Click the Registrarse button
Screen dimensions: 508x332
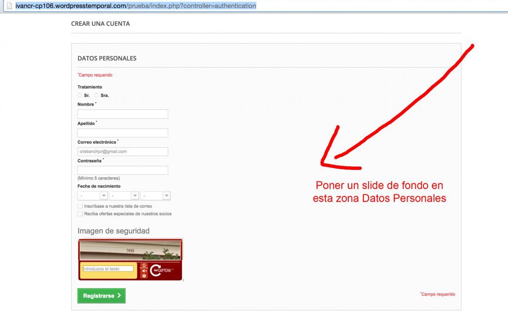coord(102,296)
